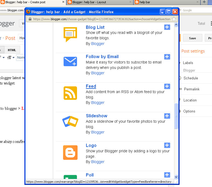This screenshot has height=187, width=212.
Task: Add the Slideshow gadget via its plus icon
Action: click(167, 116)
